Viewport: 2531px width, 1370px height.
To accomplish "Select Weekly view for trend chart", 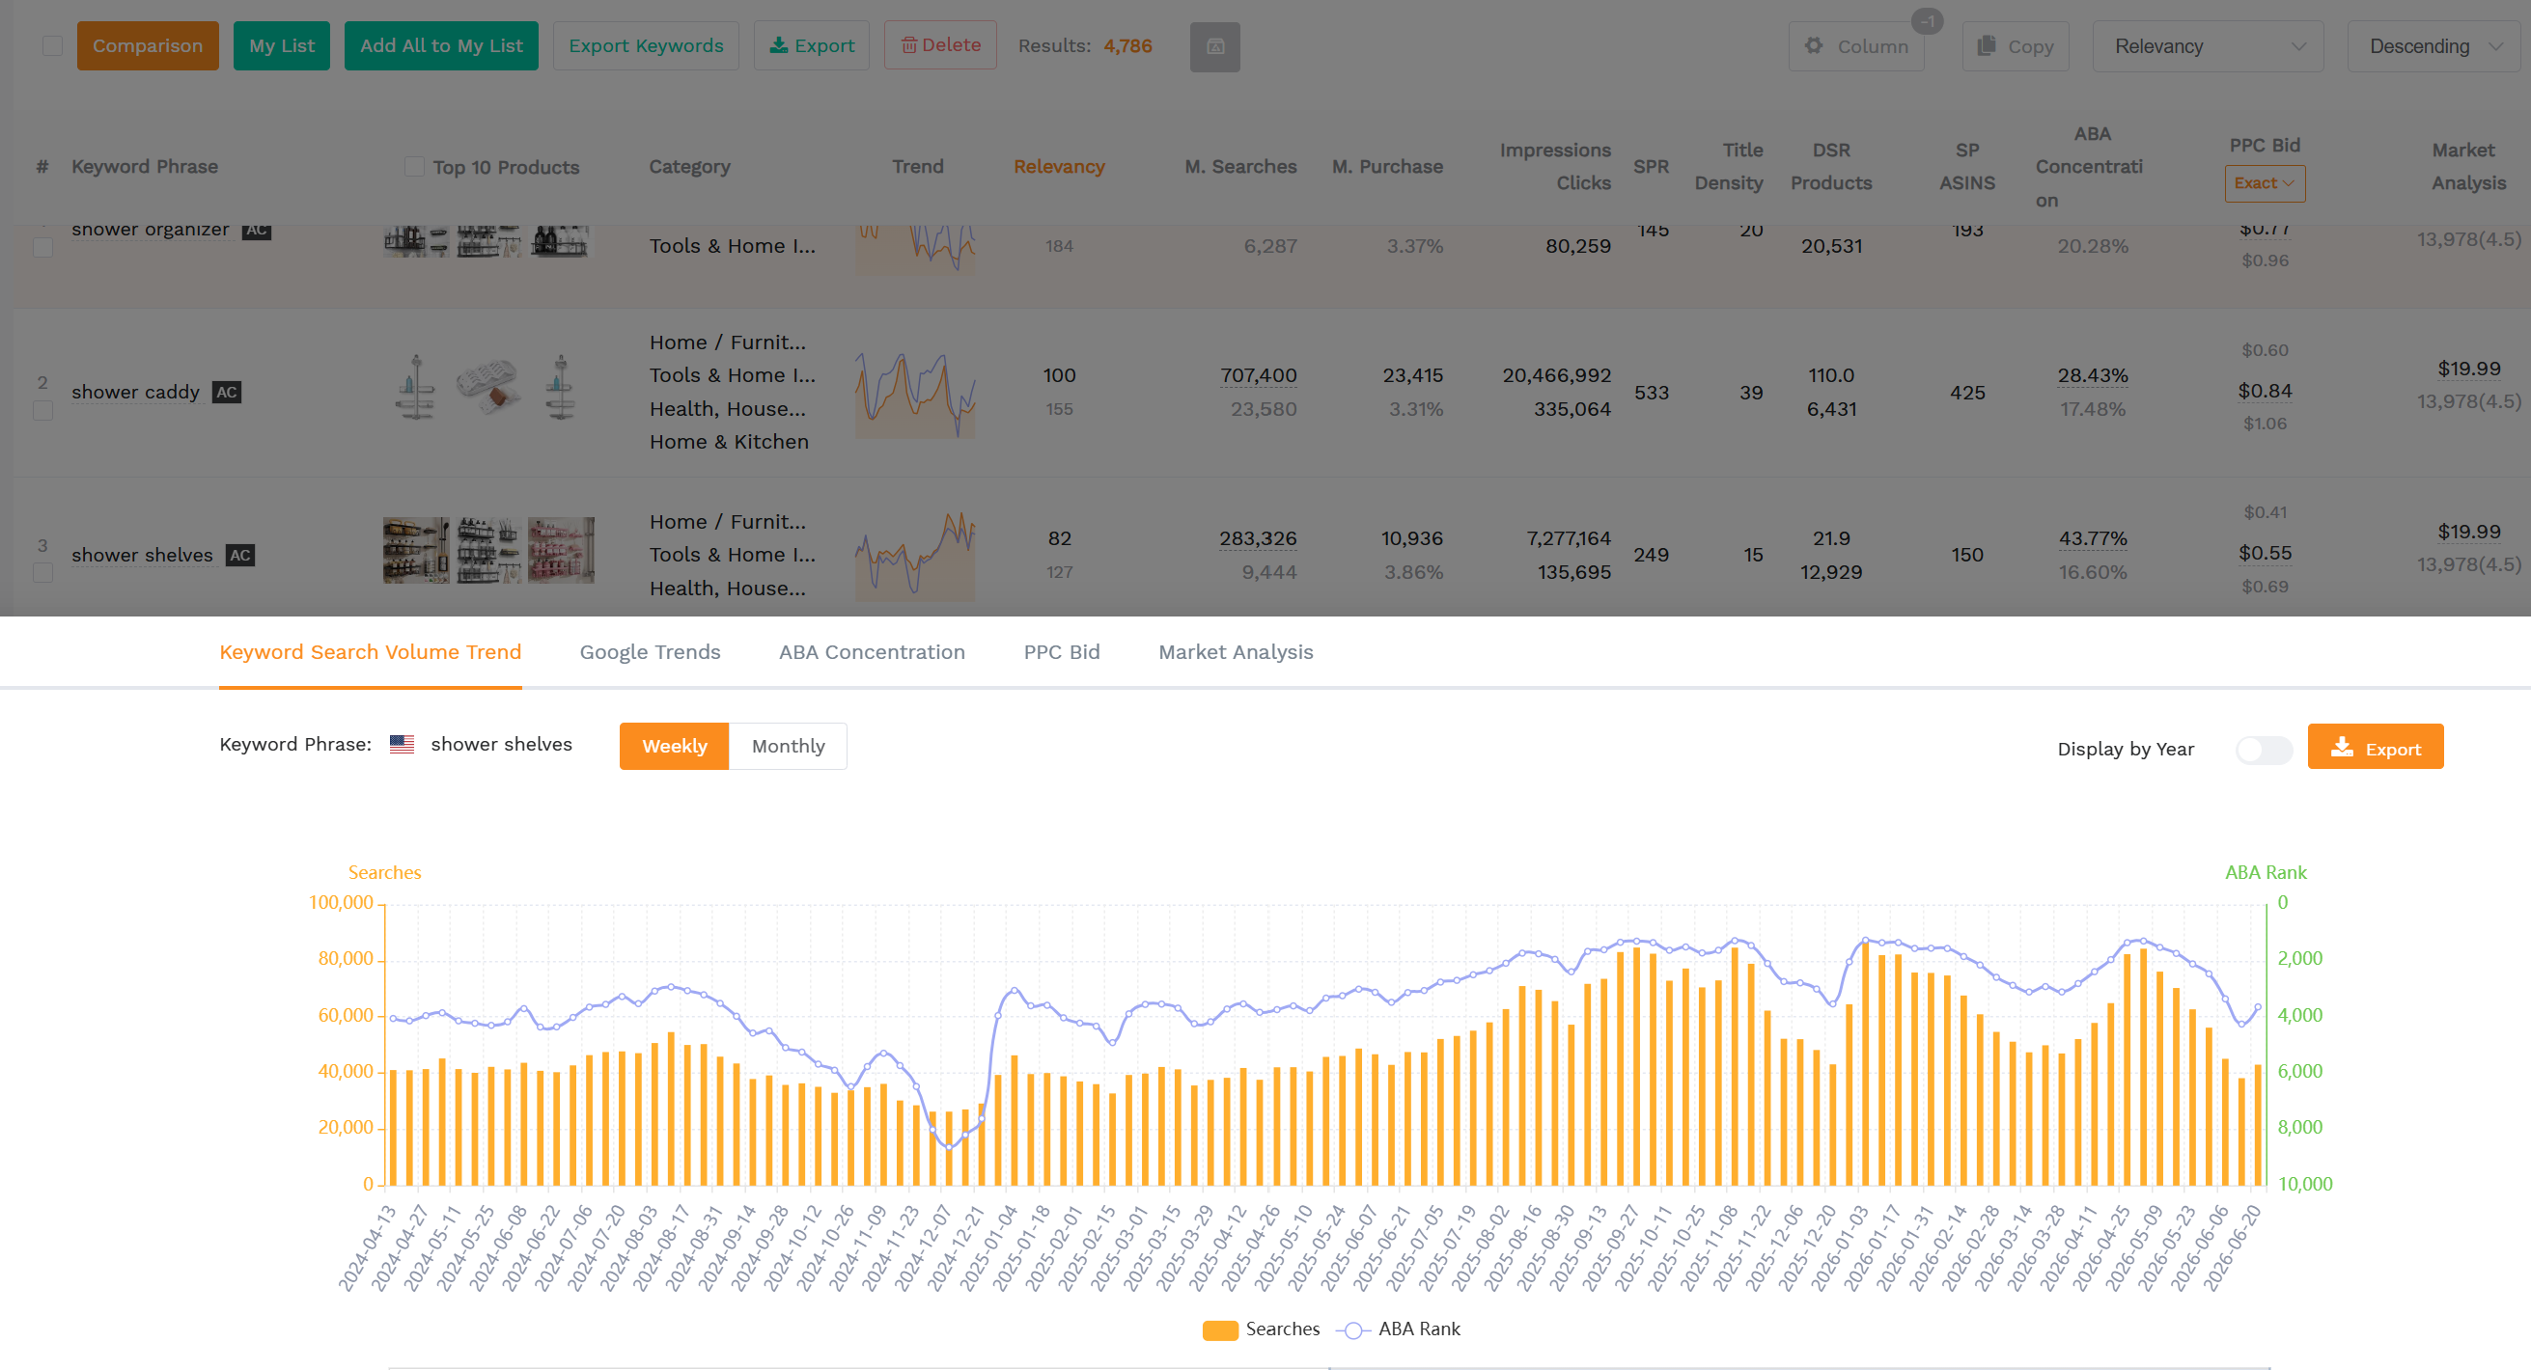I will point(674,747).
